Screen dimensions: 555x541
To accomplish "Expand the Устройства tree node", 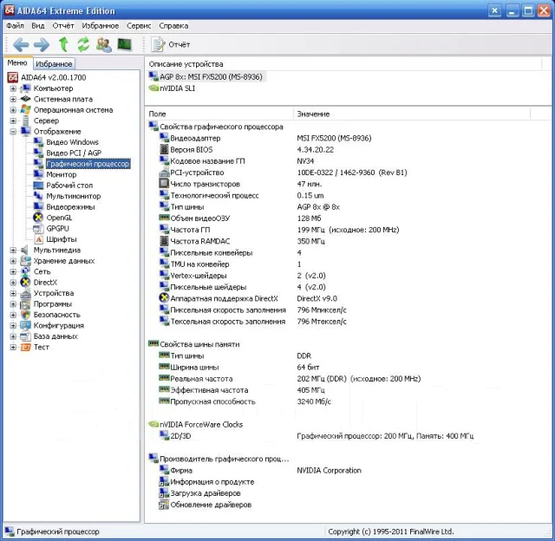I will click(x=13, y=293).
